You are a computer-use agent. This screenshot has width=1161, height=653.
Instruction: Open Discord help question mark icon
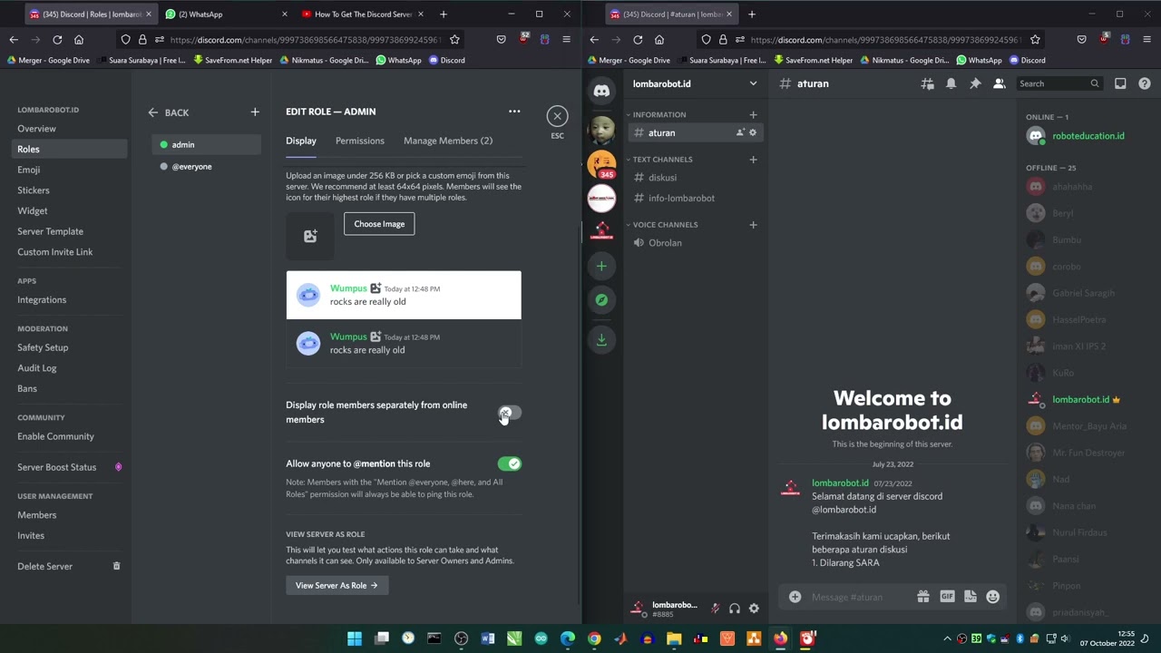coord(1145,83)
